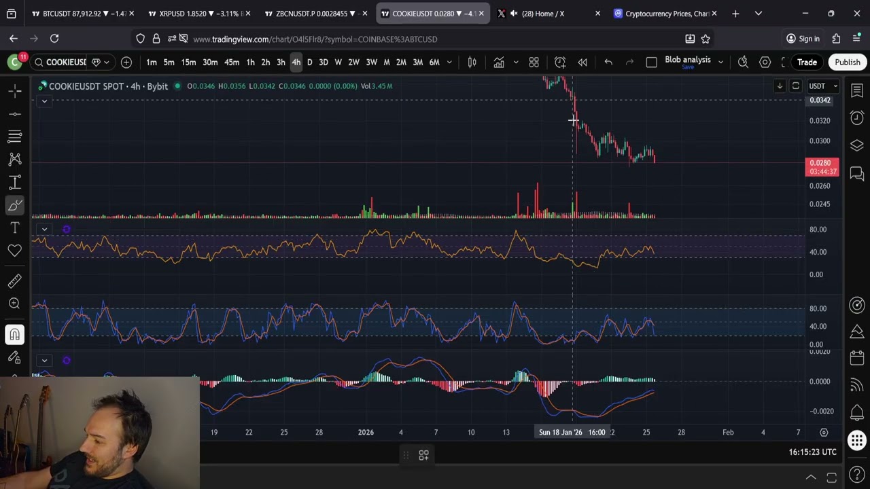Image resolution: width=870 pixels, height=489 pixels.
Task: Switch to the XRPUSD browser tab
Action: [x=198, y=14]
